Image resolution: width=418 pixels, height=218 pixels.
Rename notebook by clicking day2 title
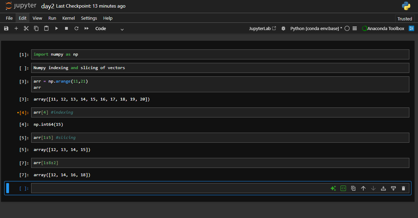point(47,6)
